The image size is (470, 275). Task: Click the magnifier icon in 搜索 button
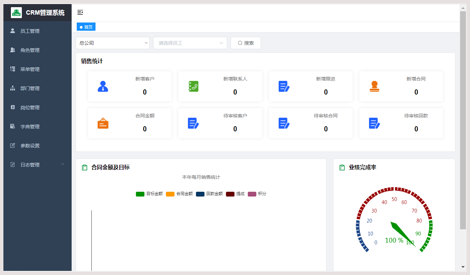(240, 43)
